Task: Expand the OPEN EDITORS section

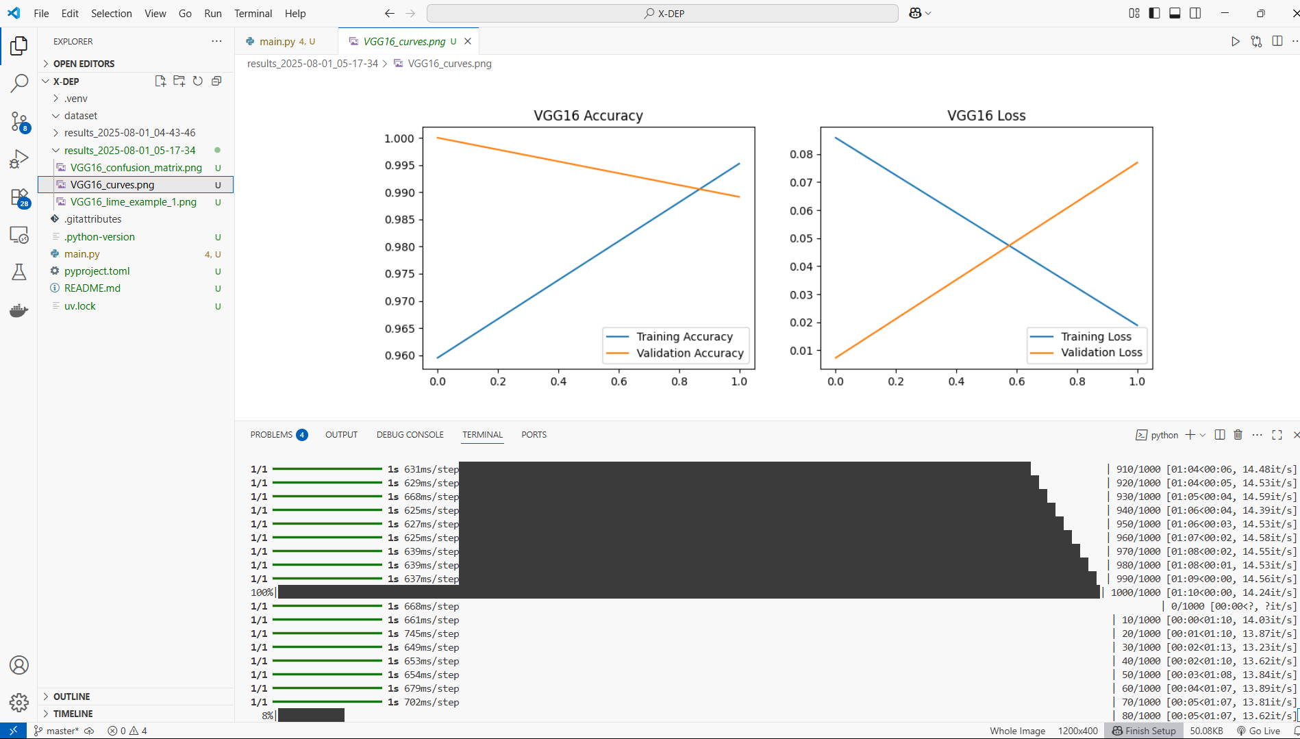Action: point(136,64)
